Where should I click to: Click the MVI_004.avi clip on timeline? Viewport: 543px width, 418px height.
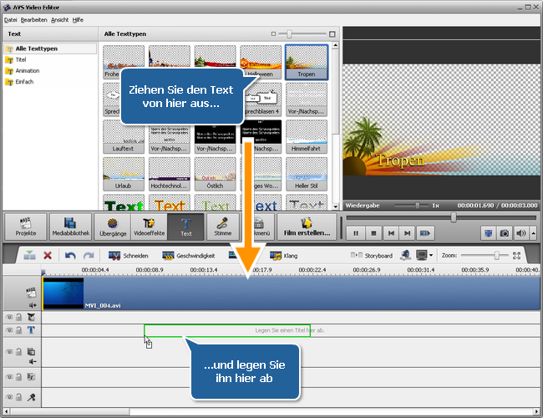coord(291,293)
